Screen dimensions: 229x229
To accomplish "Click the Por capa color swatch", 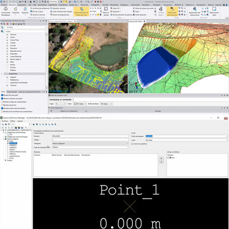I will (x=76, y=104).
